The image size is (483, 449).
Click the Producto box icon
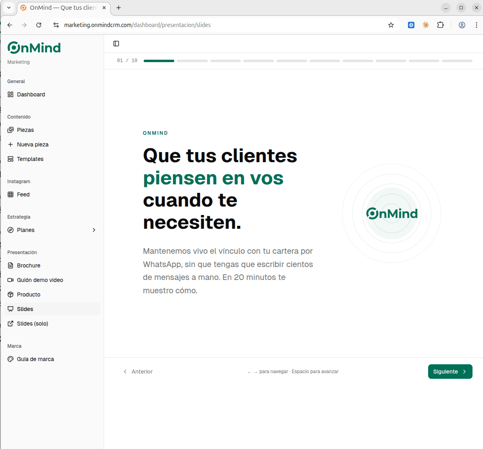pyautogui.click(x=10, y=294)
